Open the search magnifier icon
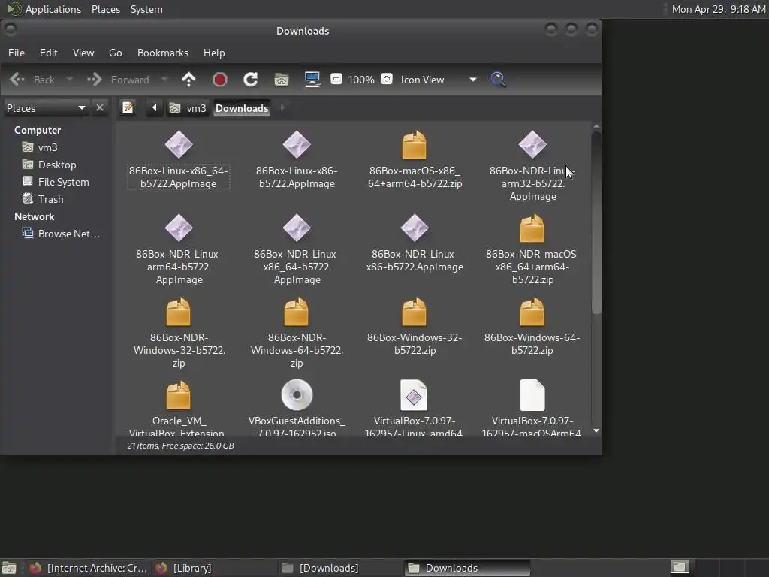 499,80
